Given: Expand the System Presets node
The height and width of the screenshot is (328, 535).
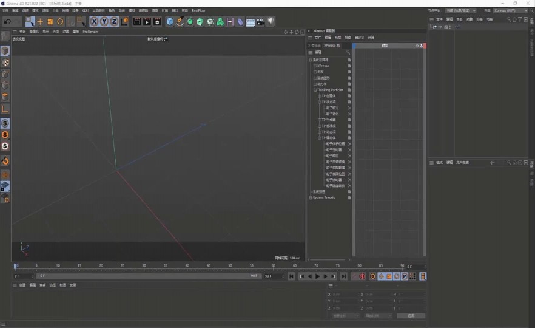Looking at the screenshot, I should click(x=311, y=198).
